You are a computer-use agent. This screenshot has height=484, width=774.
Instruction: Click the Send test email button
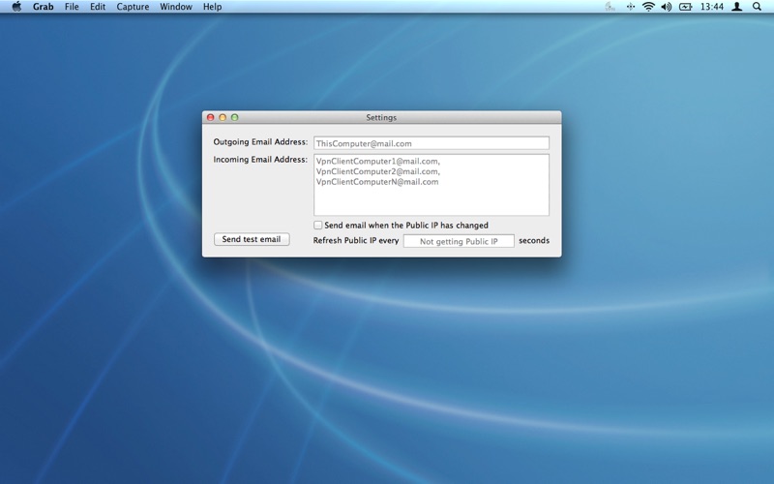(x=252, y=239)
